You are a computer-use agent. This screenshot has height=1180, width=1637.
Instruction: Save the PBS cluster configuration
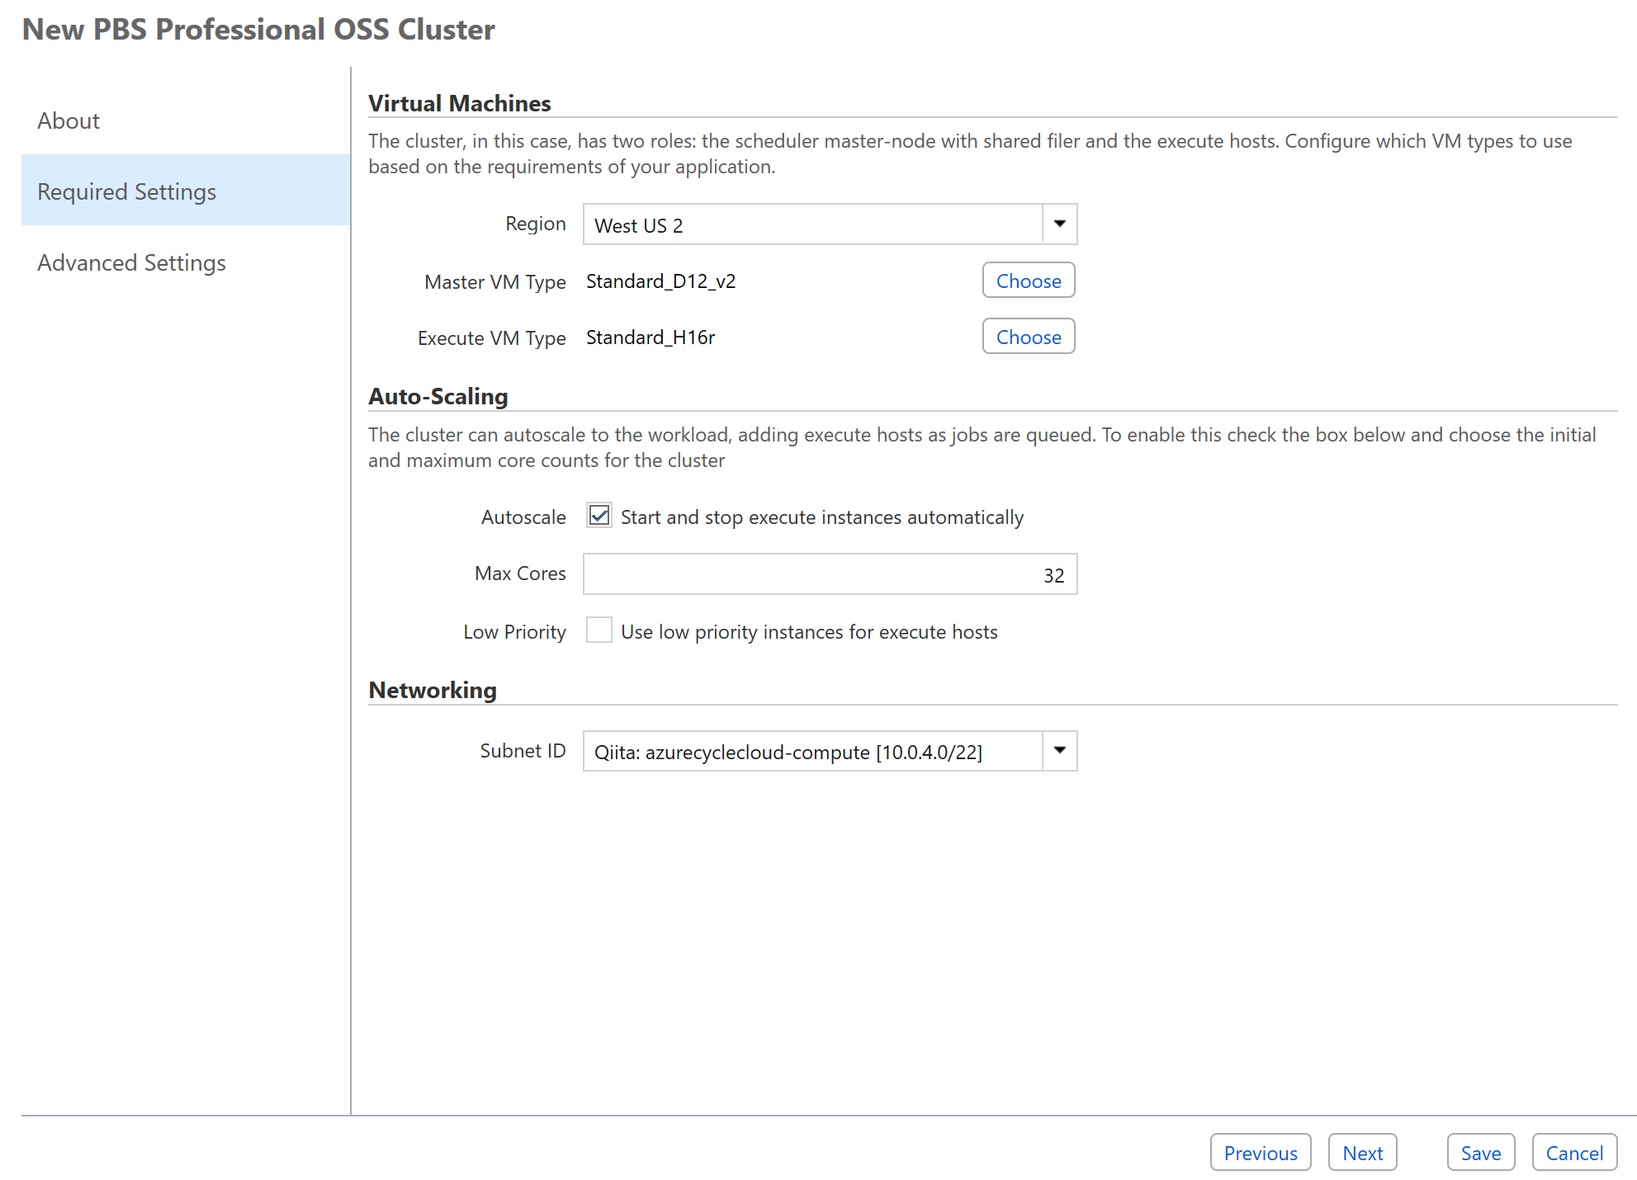pos(1480,1152)
